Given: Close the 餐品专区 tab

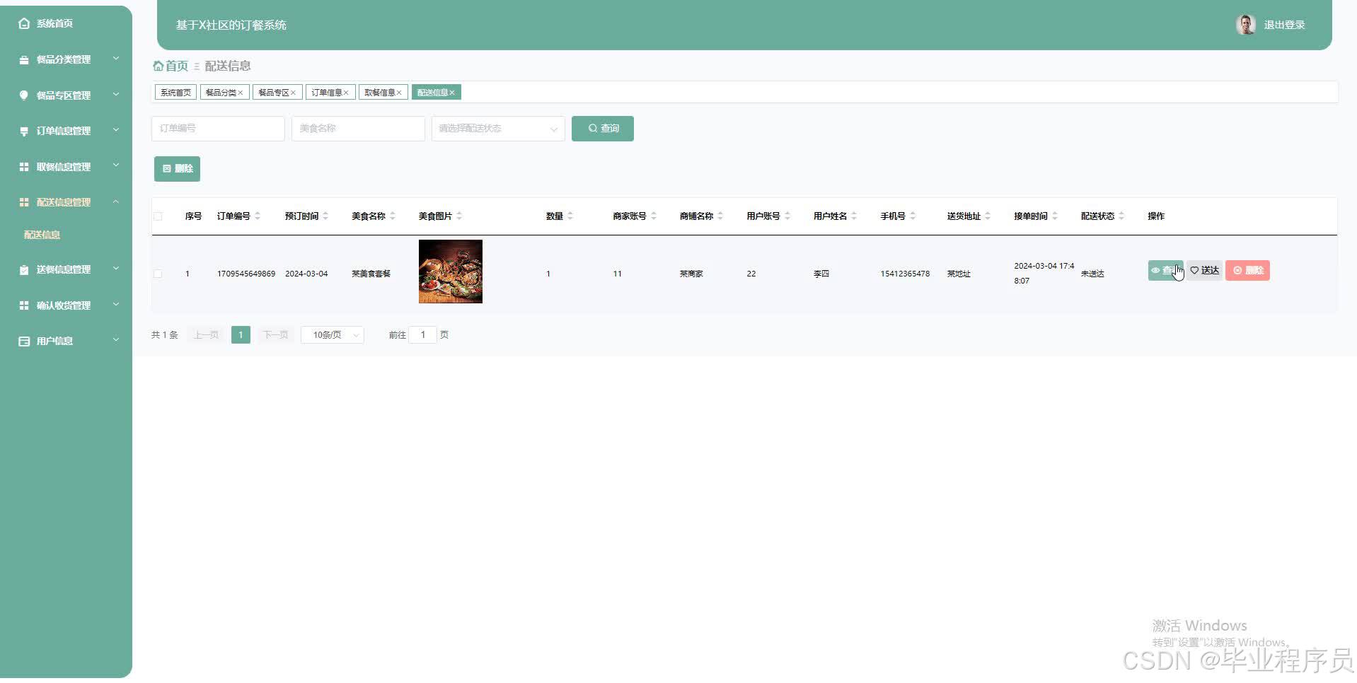Looking at the screenshot, I should point(293,93).
